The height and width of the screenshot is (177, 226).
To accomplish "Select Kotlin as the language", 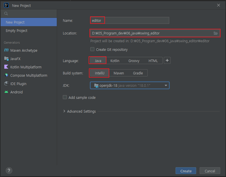I will [115, 61].
